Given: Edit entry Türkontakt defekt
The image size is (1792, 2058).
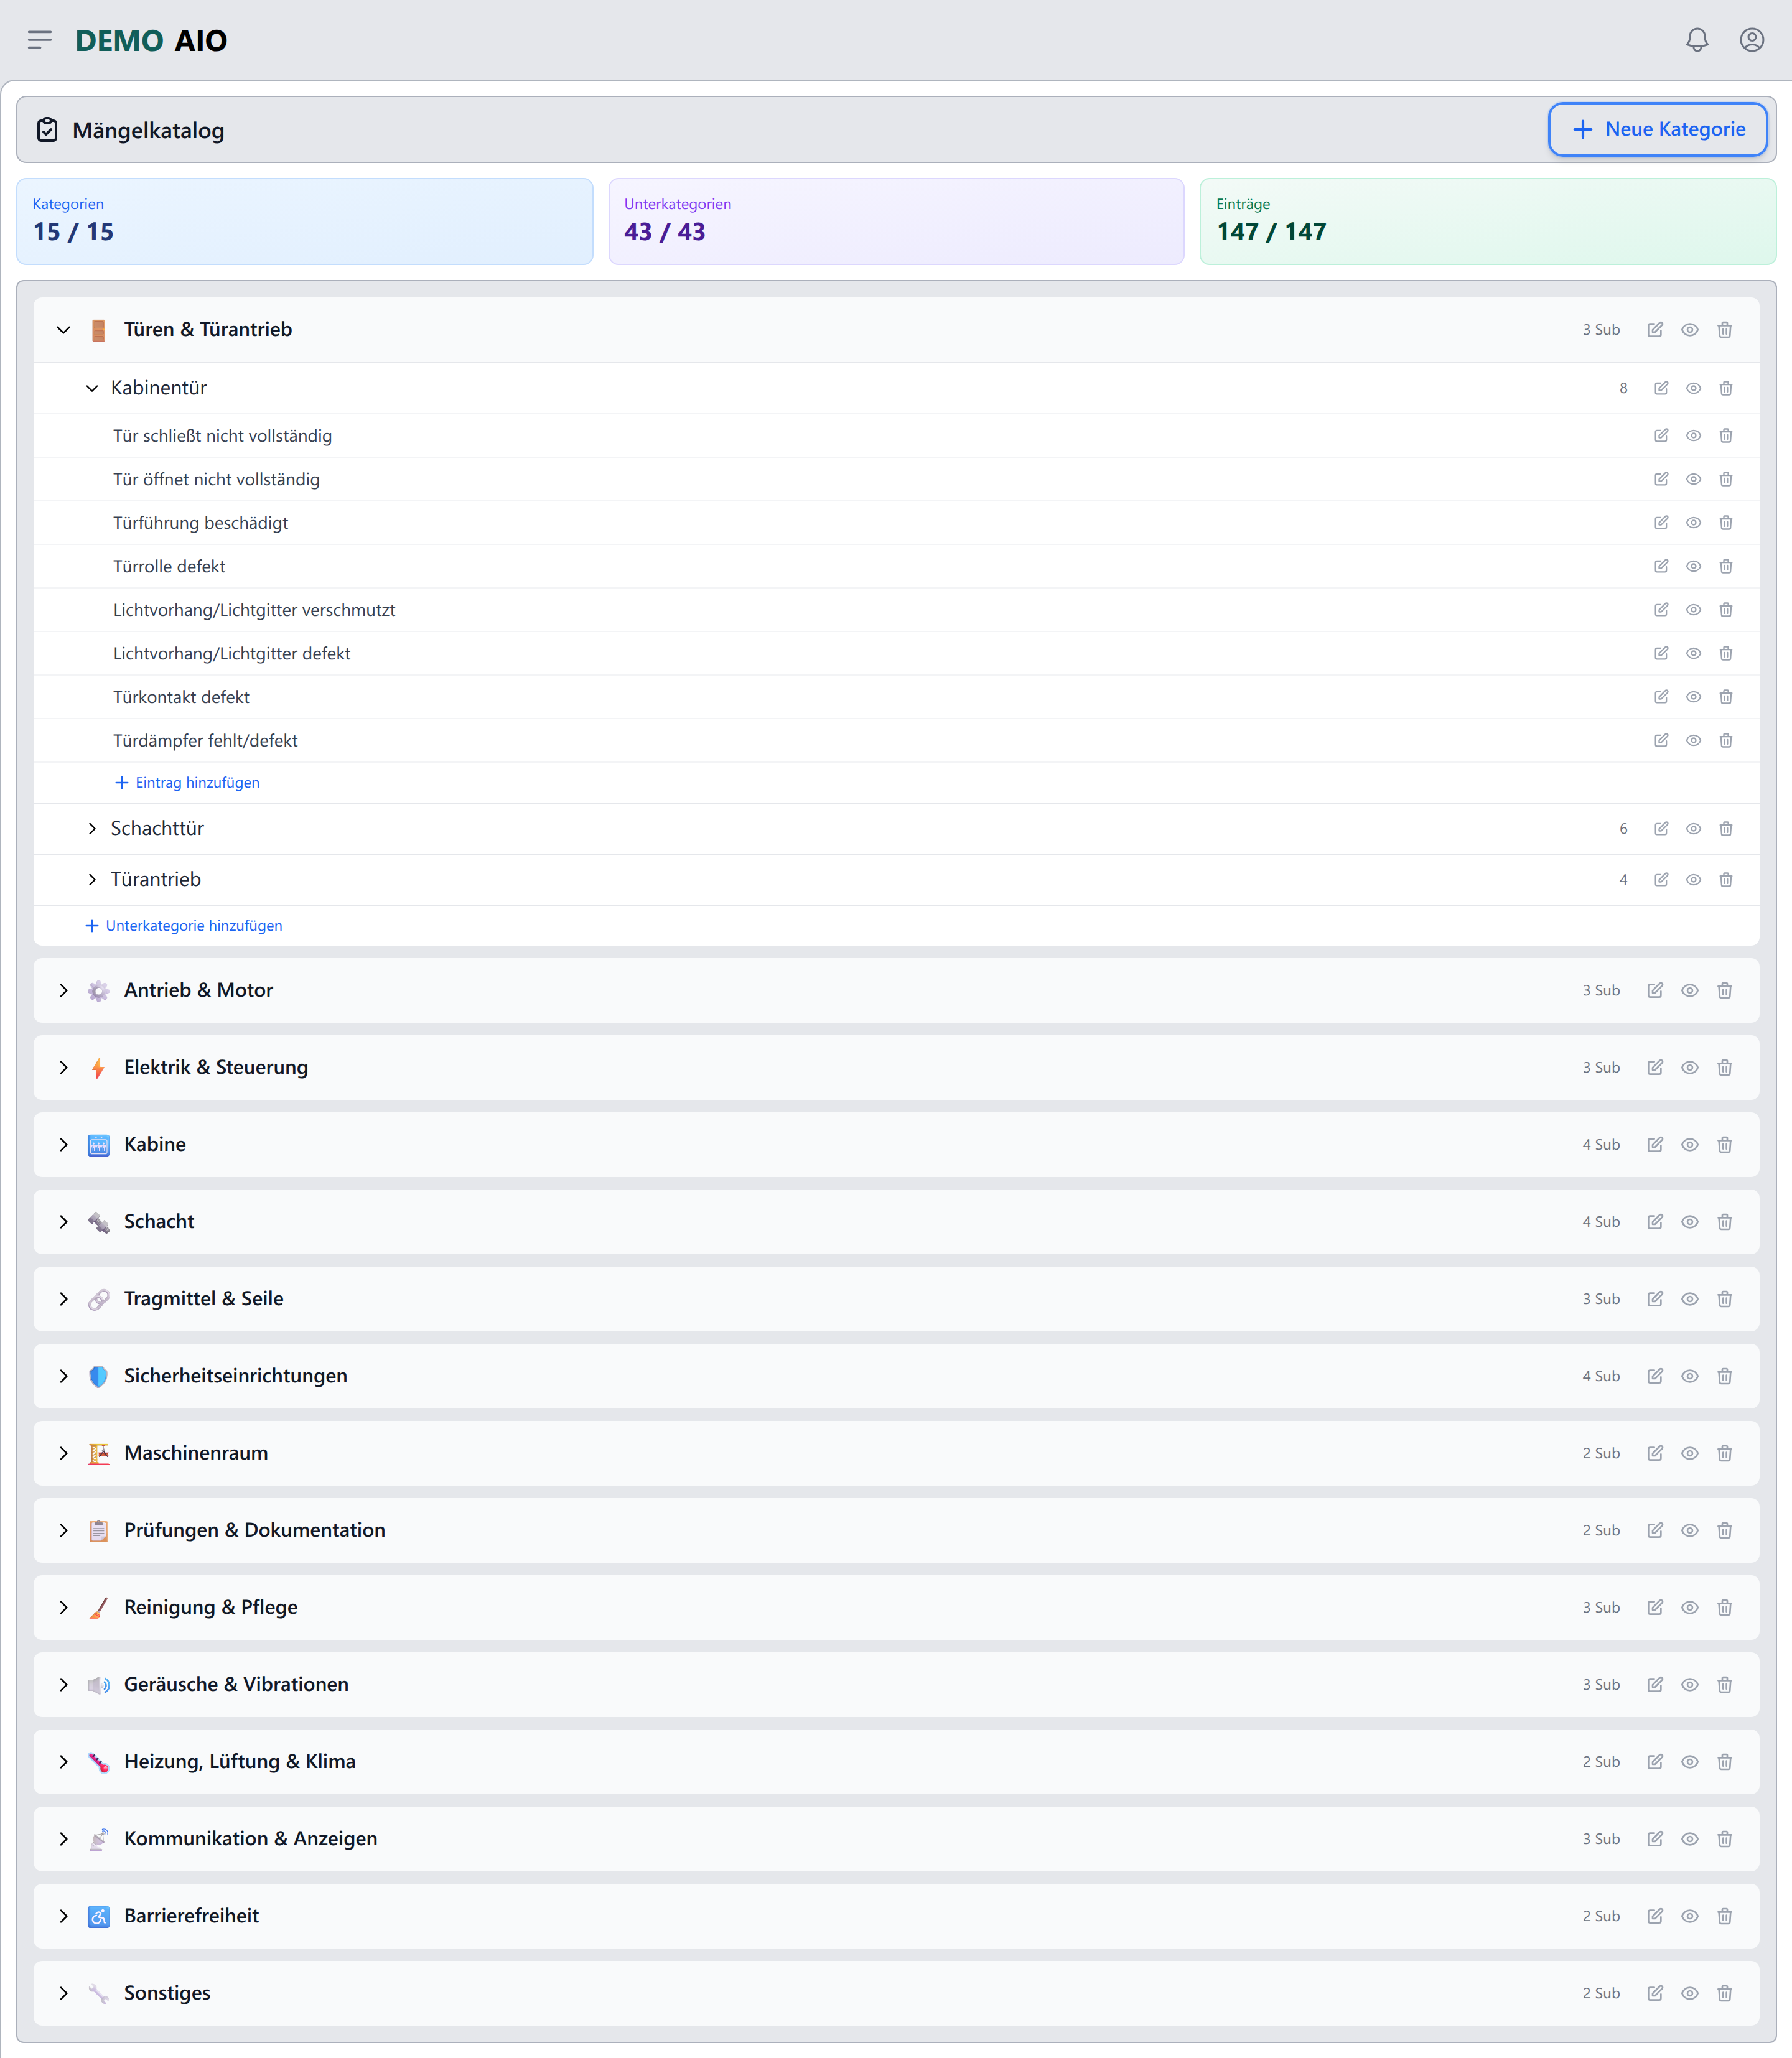Looking at the screenshot, I should point(1661,697).
